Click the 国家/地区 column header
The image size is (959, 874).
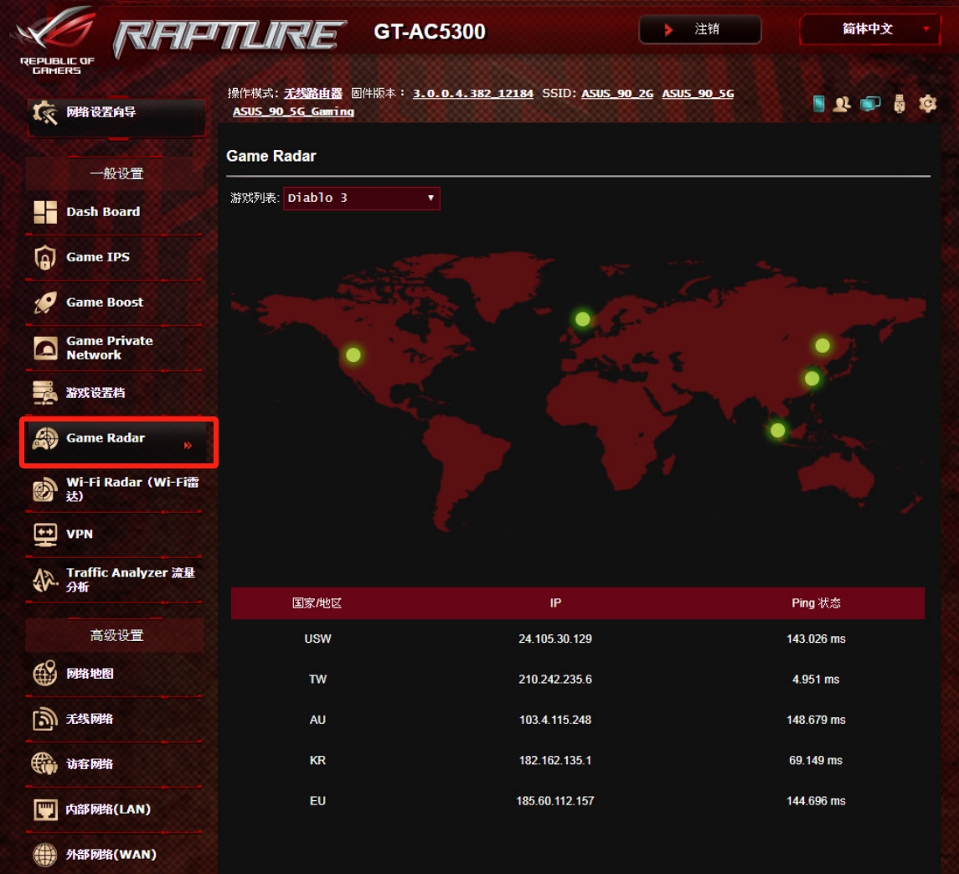point(317,603)
